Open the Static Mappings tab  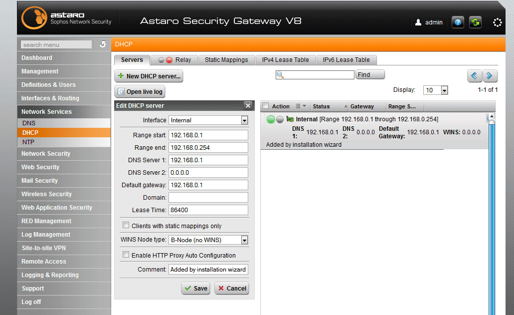(x=226, y=60)
